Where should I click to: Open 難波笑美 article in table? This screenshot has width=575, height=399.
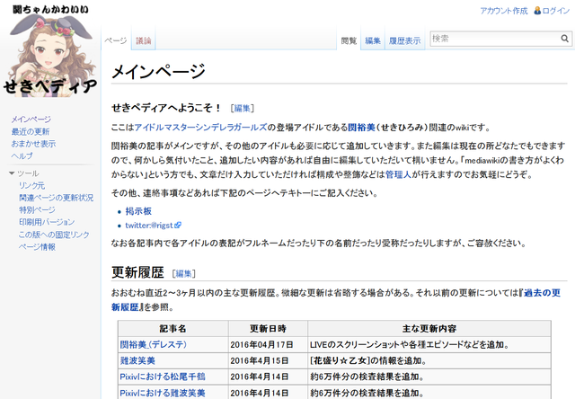coord(137,361)
